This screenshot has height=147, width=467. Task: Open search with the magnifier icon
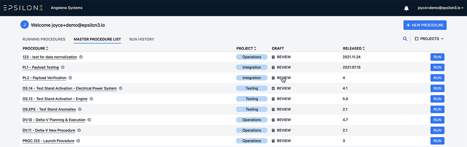point(405,39)
